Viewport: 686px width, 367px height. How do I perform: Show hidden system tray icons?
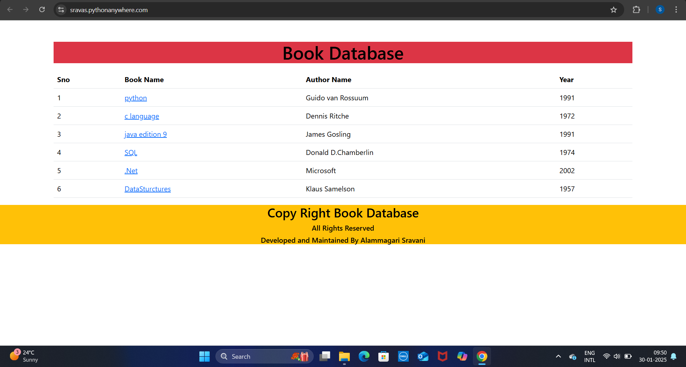558,356
